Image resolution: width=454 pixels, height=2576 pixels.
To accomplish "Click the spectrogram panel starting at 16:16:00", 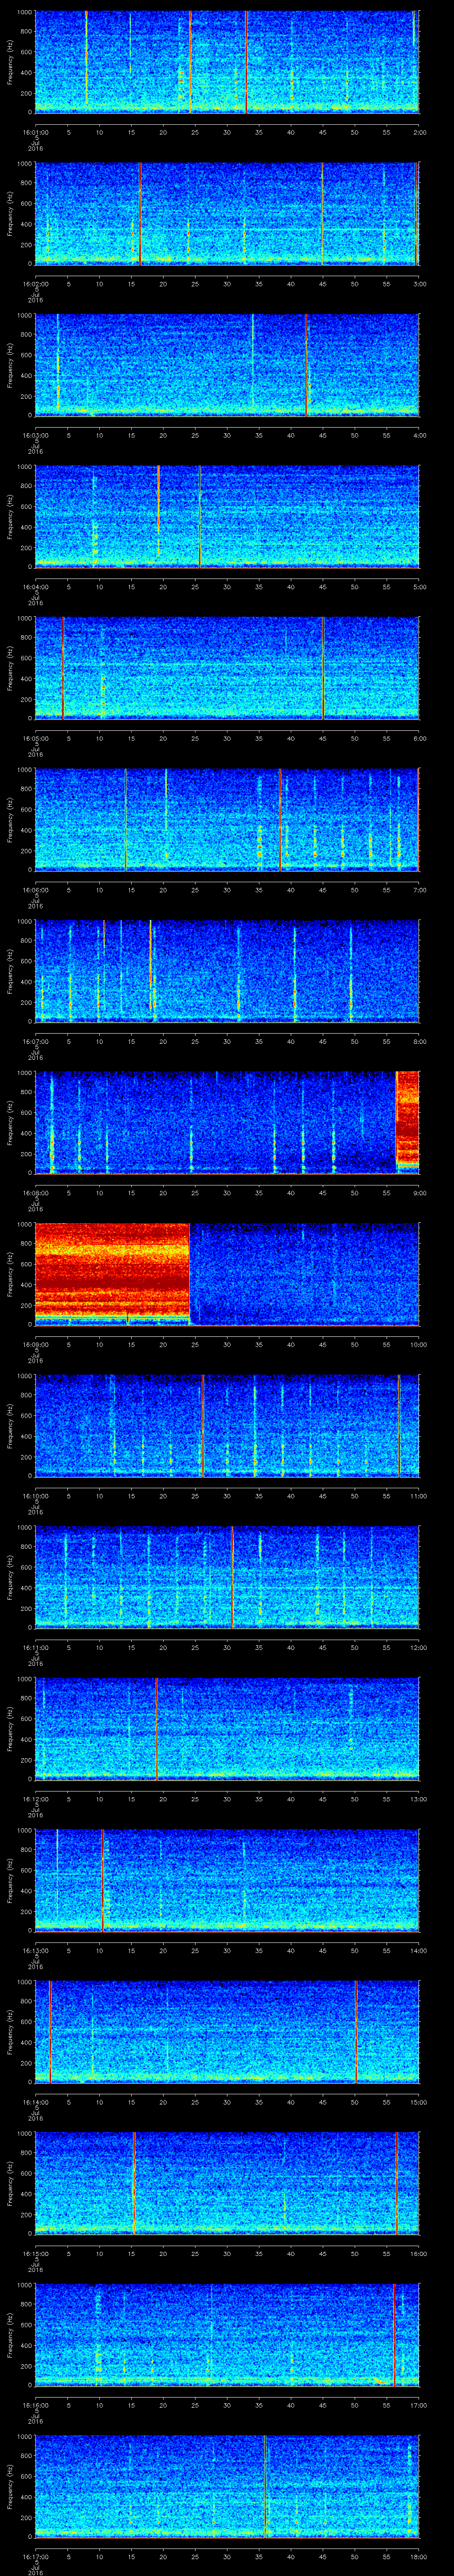I will pyautogui.click(x=227, y=2334).
